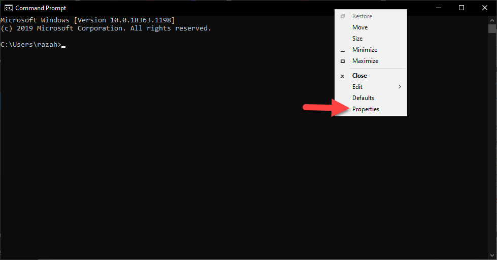
Task: Click the square icon beside Maximize in context menu
Action: tap(342, 61)
